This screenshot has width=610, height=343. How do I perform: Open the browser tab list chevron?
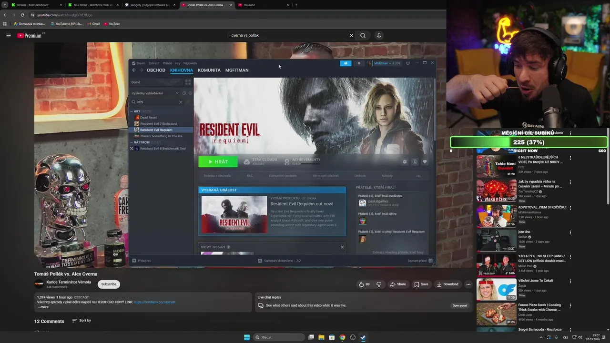(x=5, y=5)
